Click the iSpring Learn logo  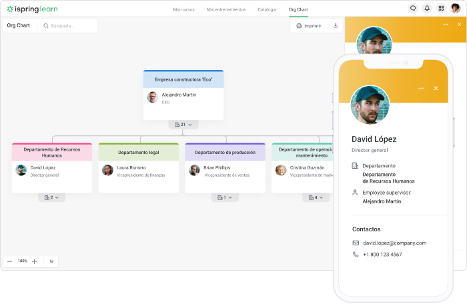tap(32, 9)
